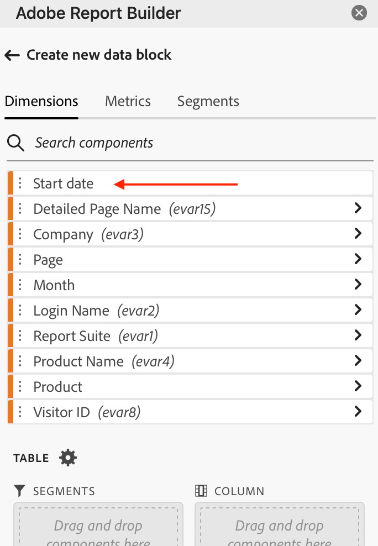Click the back arrow to exit data block creation
The width and height of the screenshot is (378, 546).
(x=12, y=55)
